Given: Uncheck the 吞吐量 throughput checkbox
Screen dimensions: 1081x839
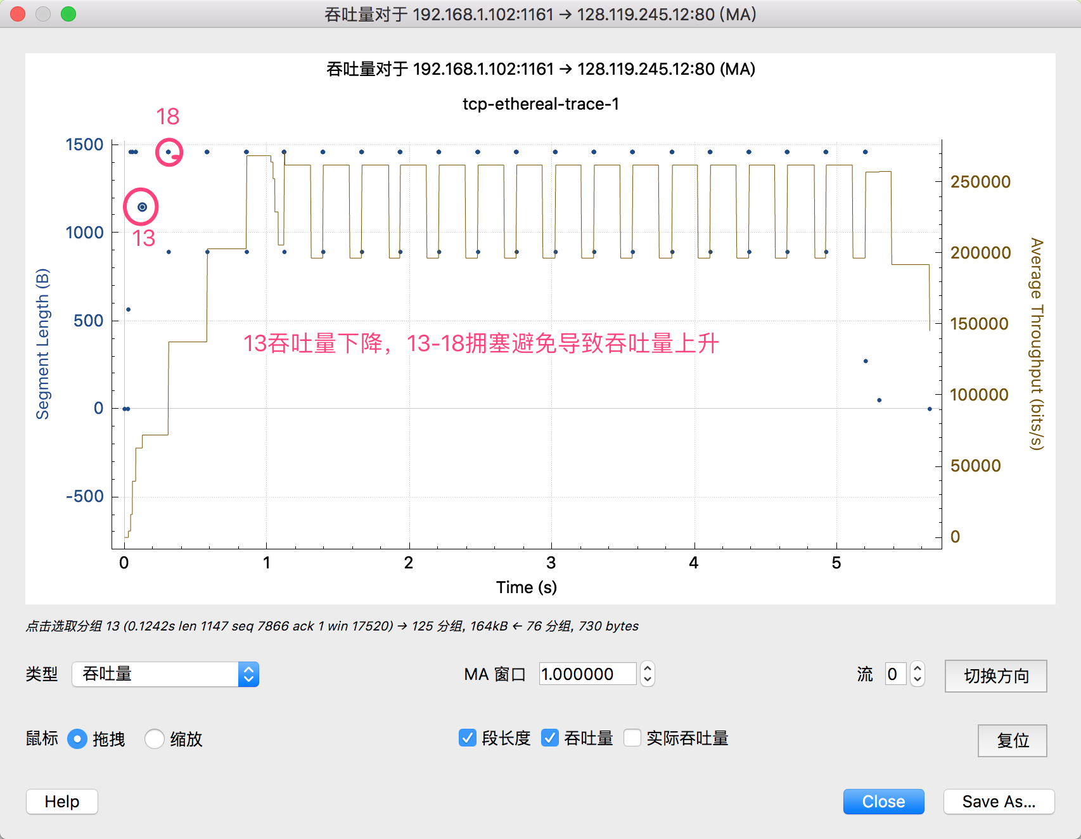Looking at the screenshot, I should (x=550, y=738).
